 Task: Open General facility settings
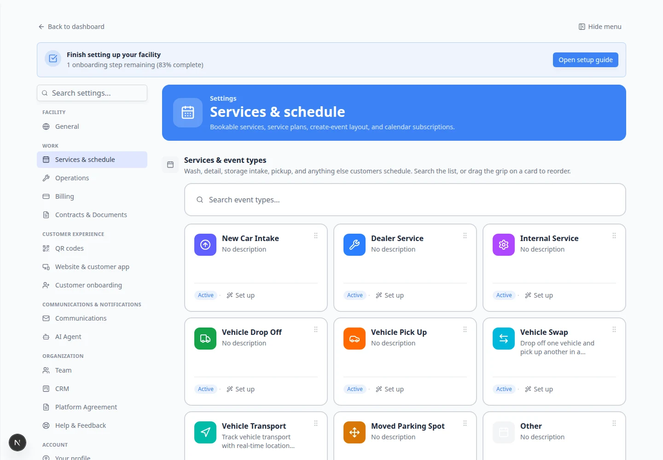(x=92, y=126)
